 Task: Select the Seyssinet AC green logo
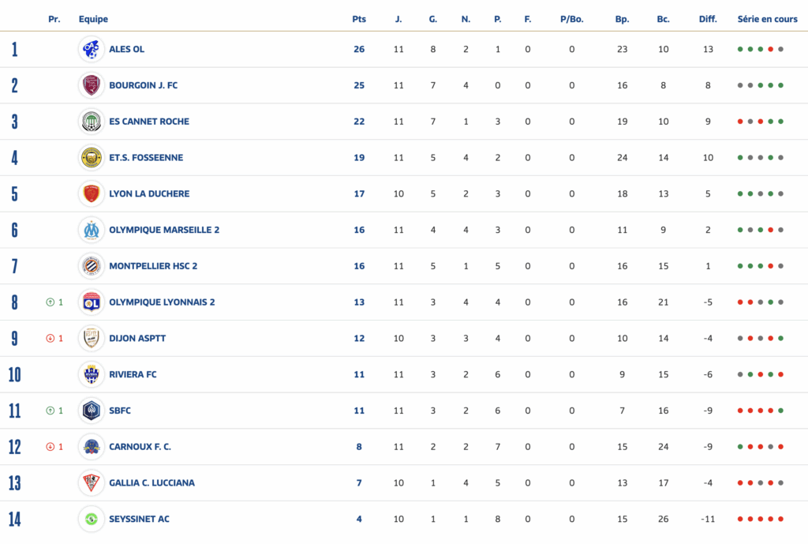pyautogui.click(x=92, y=519)
